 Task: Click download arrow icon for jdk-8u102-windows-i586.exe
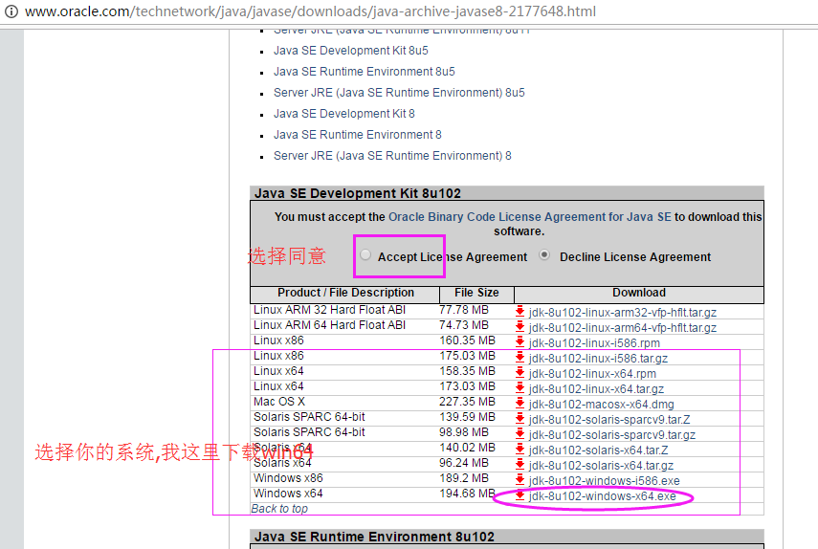point(520,480)
